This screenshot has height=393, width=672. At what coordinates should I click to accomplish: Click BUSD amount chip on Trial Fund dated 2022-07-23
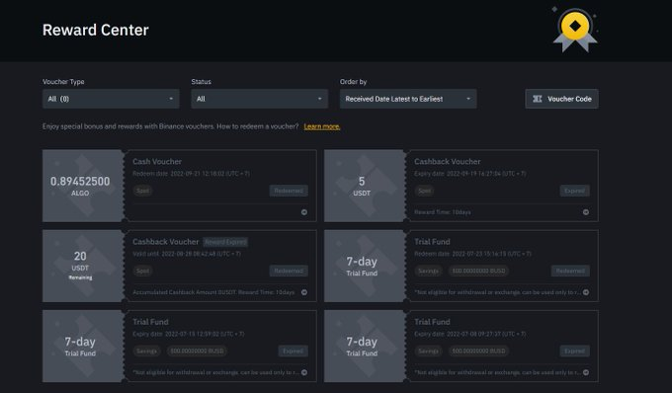point(478,271)
